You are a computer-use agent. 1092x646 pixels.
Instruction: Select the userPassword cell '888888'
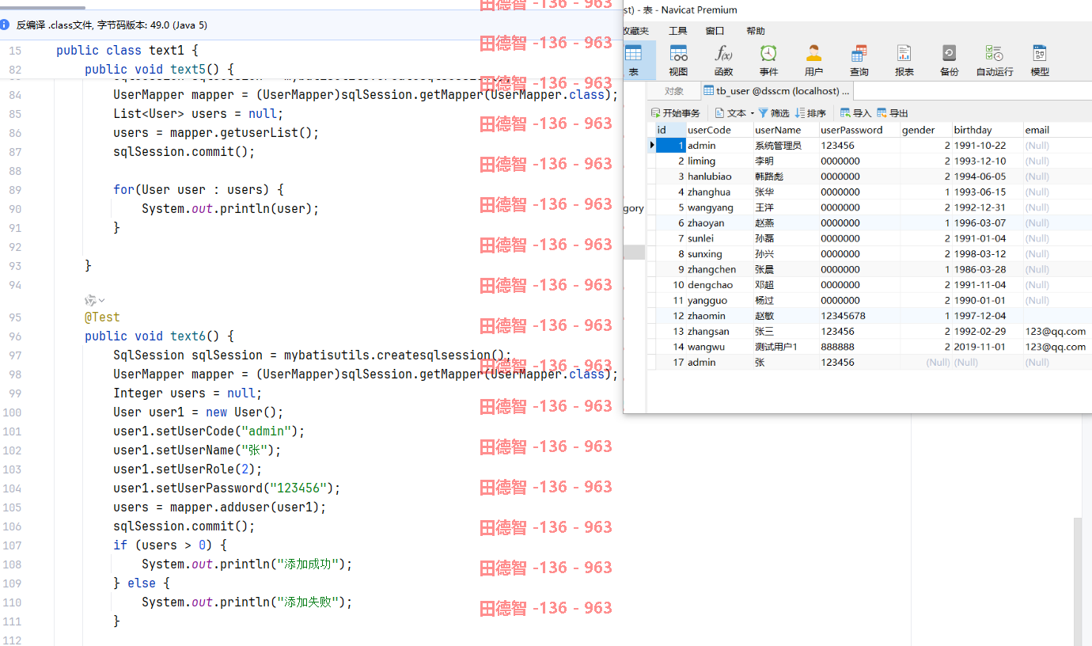tap(859, 347)
